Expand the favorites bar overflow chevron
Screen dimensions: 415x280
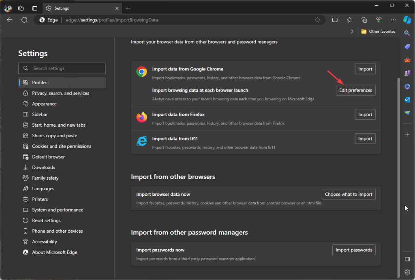[x=352, y=32]
